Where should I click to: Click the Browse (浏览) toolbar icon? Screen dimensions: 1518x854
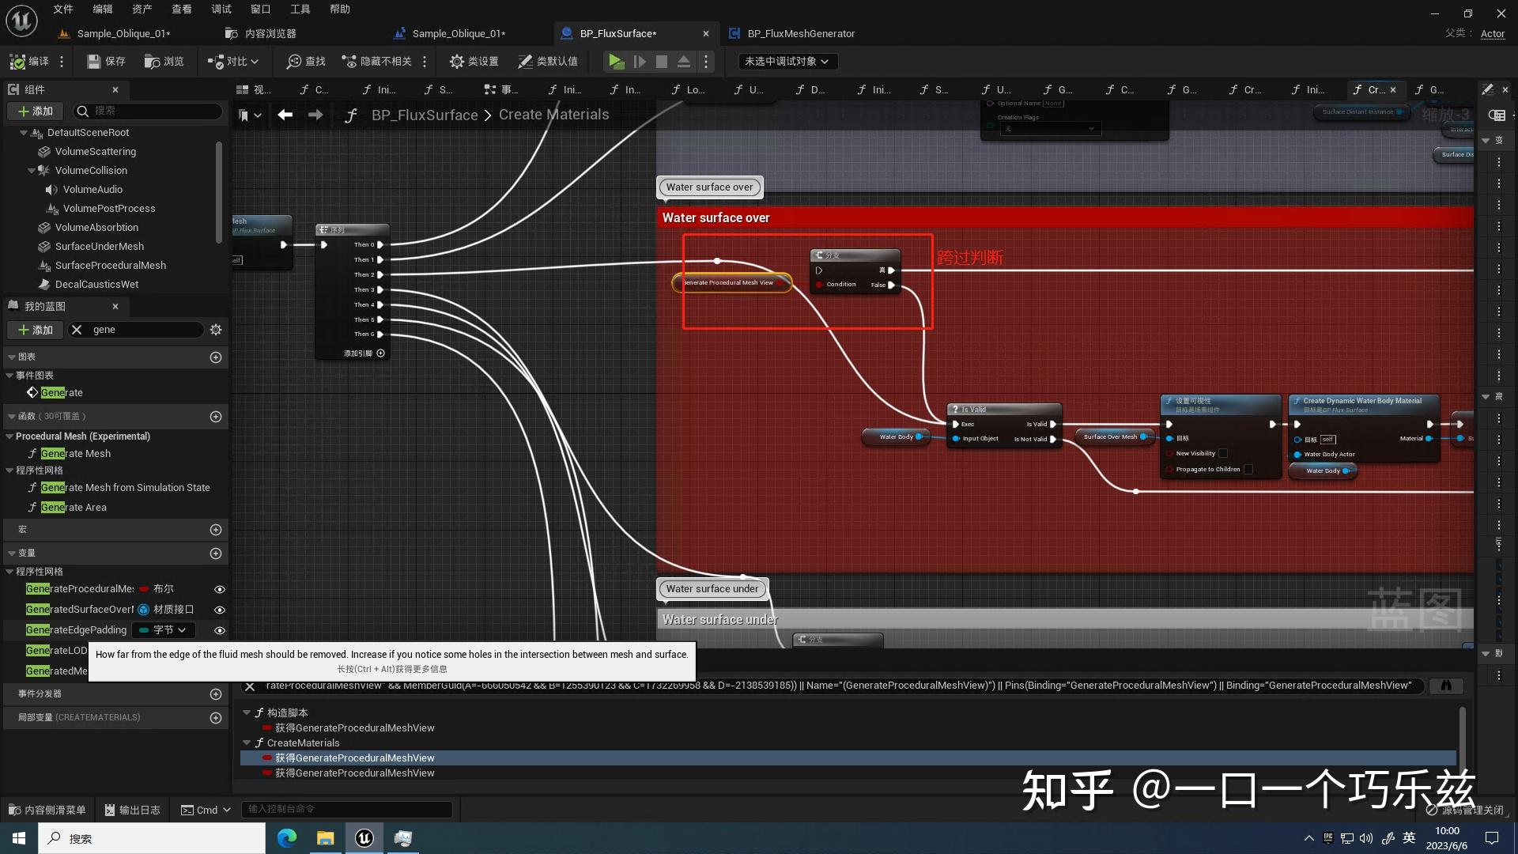(164, 61)
